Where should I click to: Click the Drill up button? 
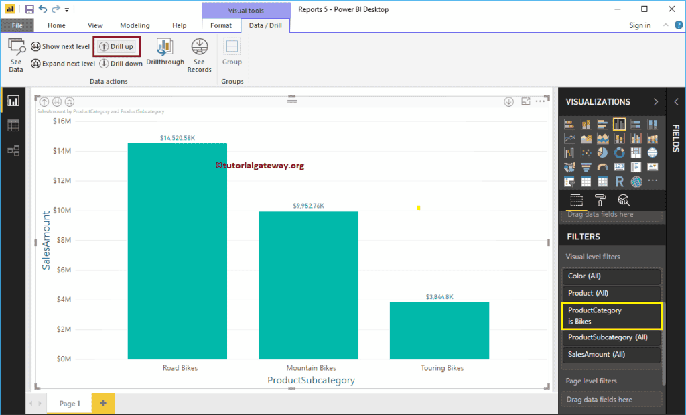click(117, 46)
